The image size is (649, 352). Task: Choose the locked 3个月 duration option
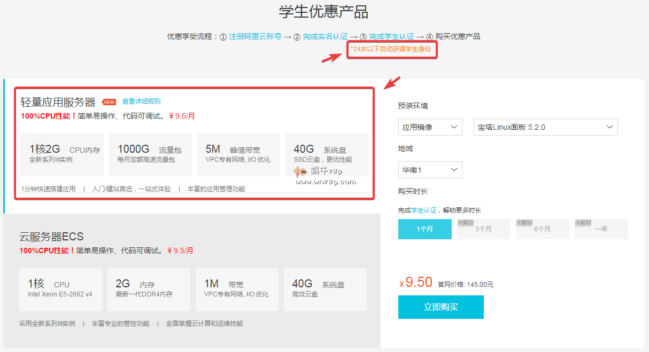483,229
